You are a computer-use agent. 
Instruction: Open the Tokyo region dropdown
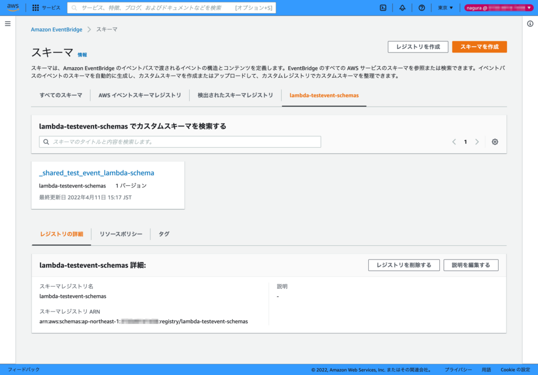[x=446, y=8]
